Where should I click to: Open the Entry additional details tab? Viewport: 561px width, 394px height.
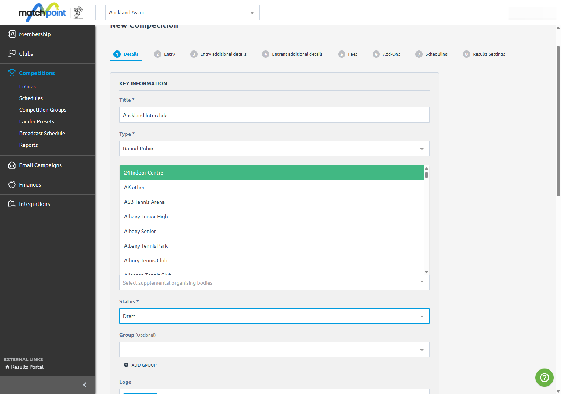click(218, 54)
